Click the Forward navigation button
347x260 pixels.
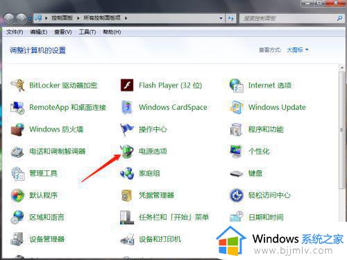tap(21, 18)
